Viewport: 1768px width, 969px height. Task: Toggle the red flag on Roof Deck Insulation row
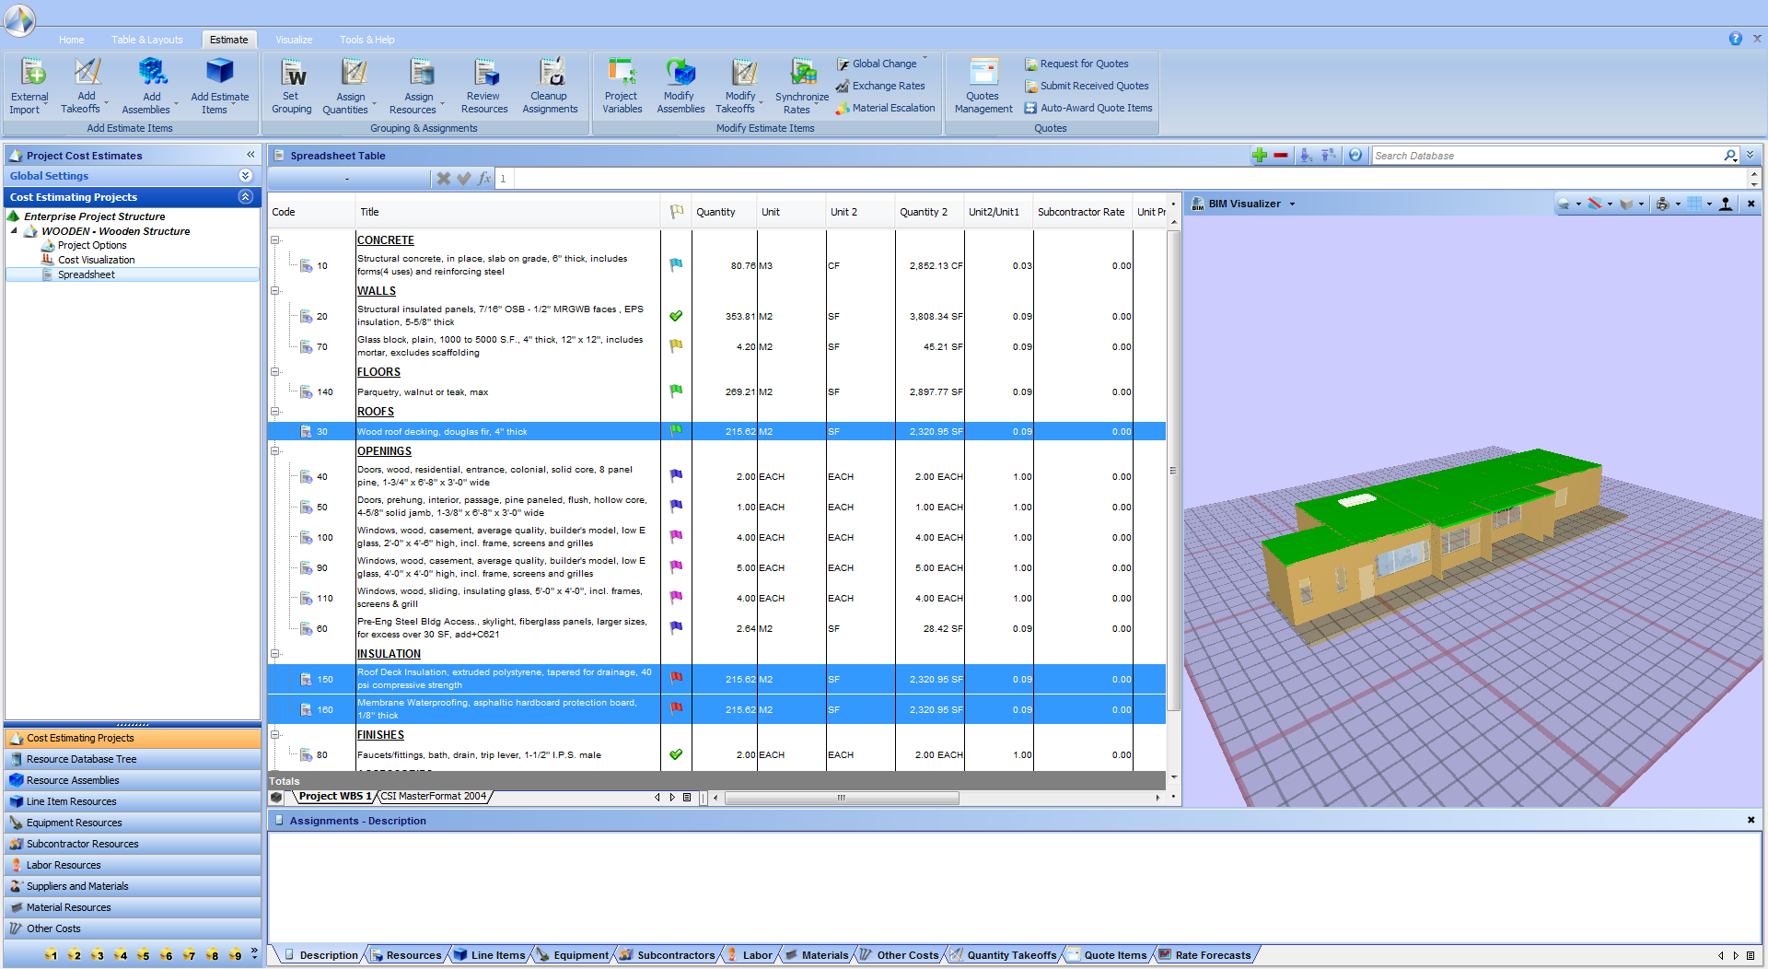pyautogui.click(x=676, y=679)
